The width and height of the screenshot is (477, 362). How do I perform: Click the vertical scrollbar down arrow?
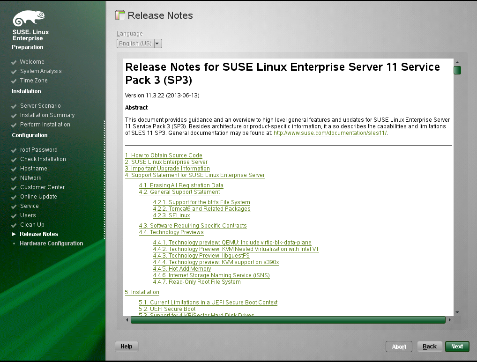pos(457,312)
